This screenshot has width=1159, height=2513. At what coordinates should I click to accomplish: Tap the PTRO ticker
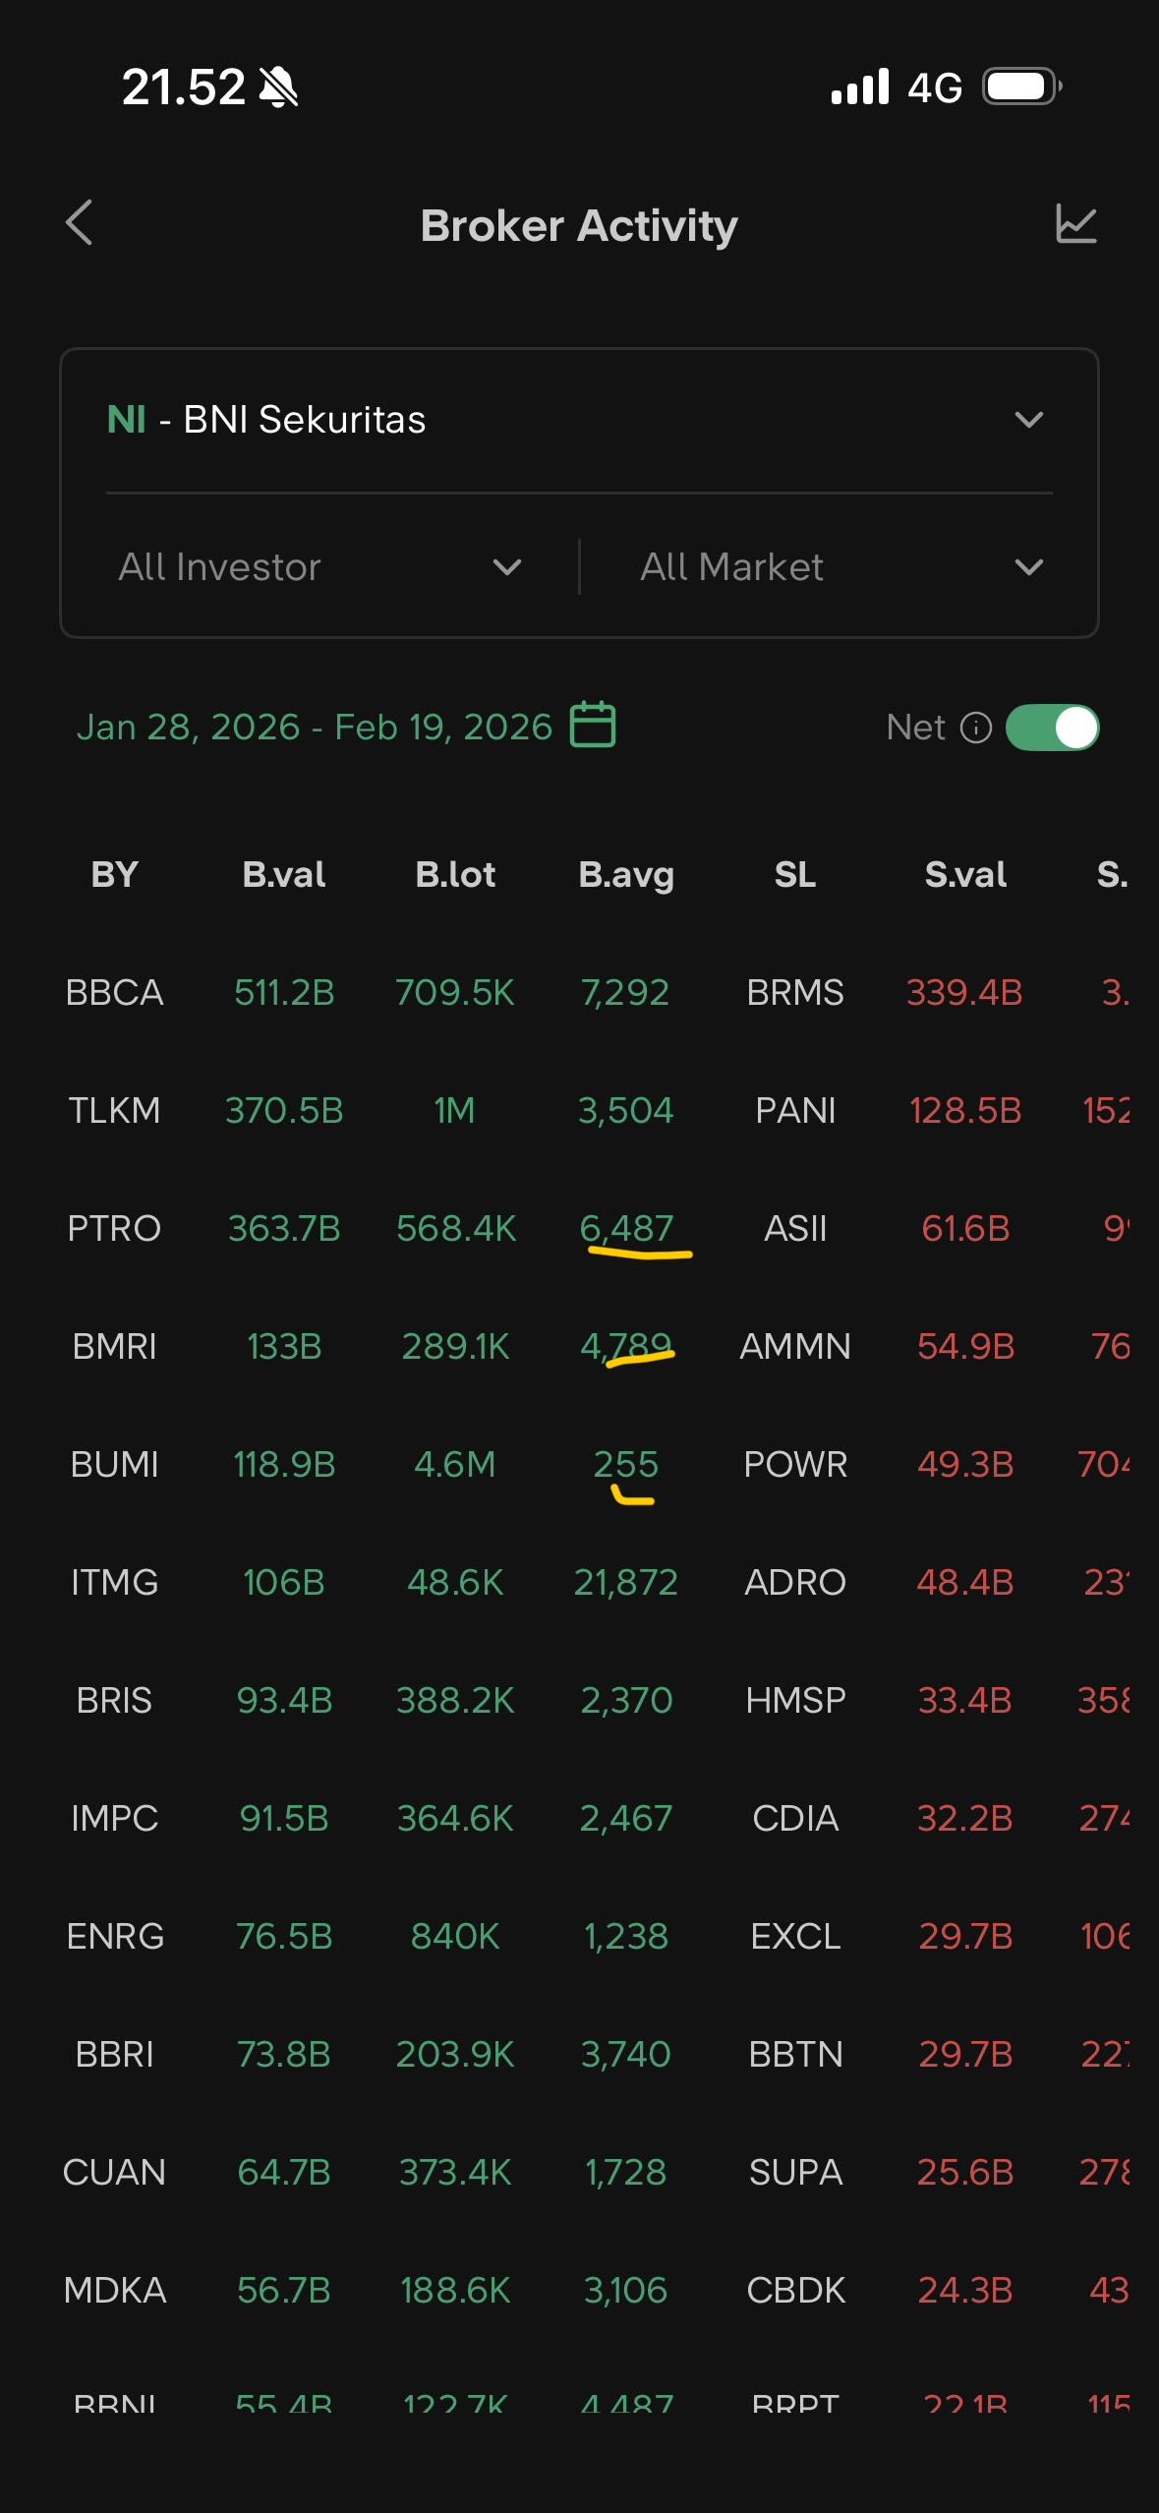(114, 1228)
